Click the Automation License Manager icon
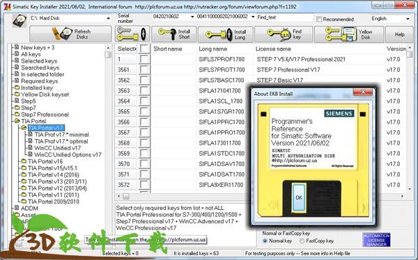Image resolution: width=418 pixels, height=260 pixels. (x=376, y=240)
